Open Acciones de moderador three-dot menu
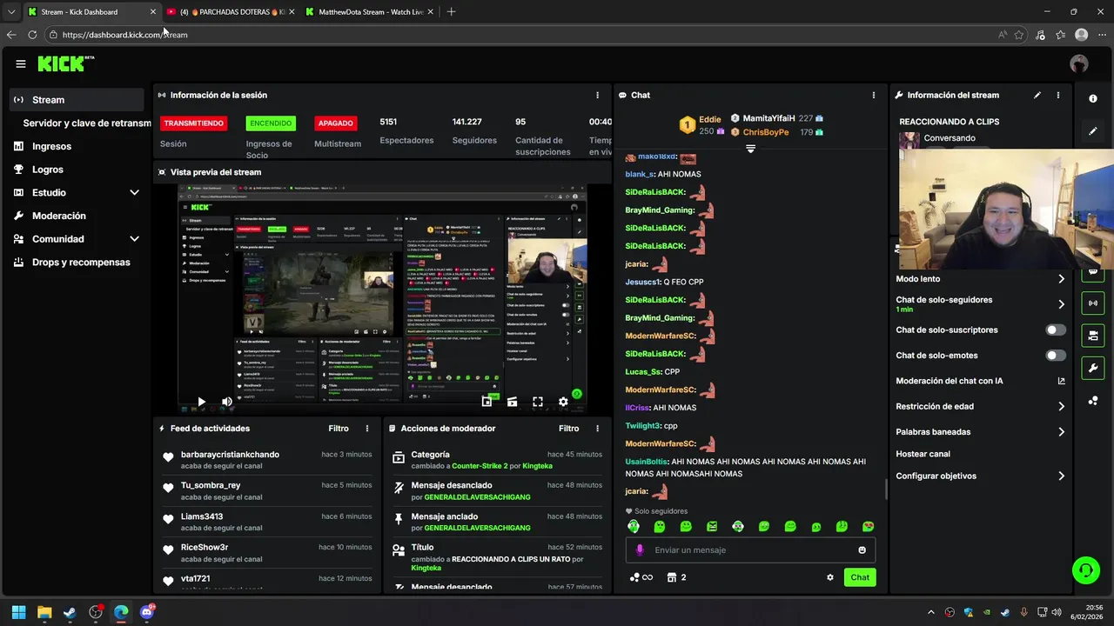 click(597, 429)
